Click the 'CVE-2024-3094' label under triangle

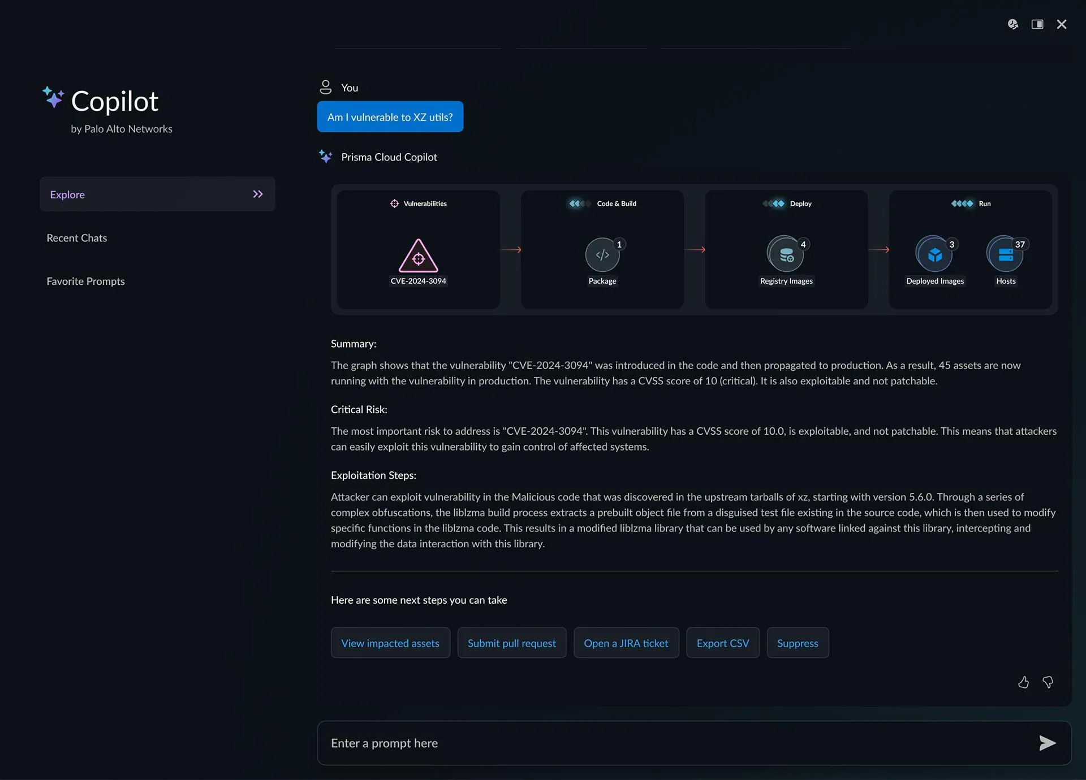[x=418, y=281]
